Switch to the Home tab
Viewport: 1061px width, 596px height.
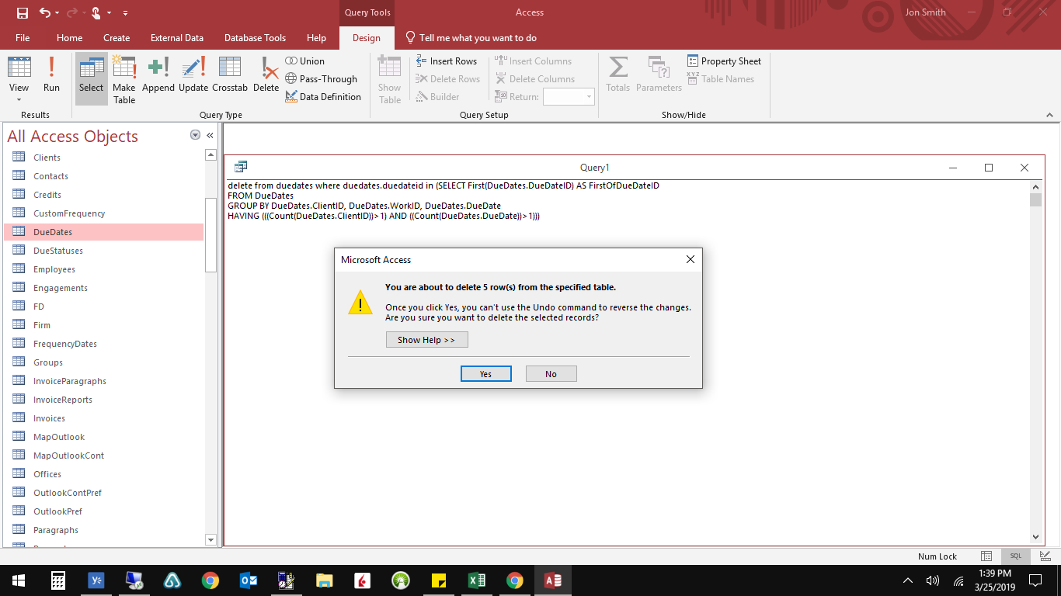70,37
